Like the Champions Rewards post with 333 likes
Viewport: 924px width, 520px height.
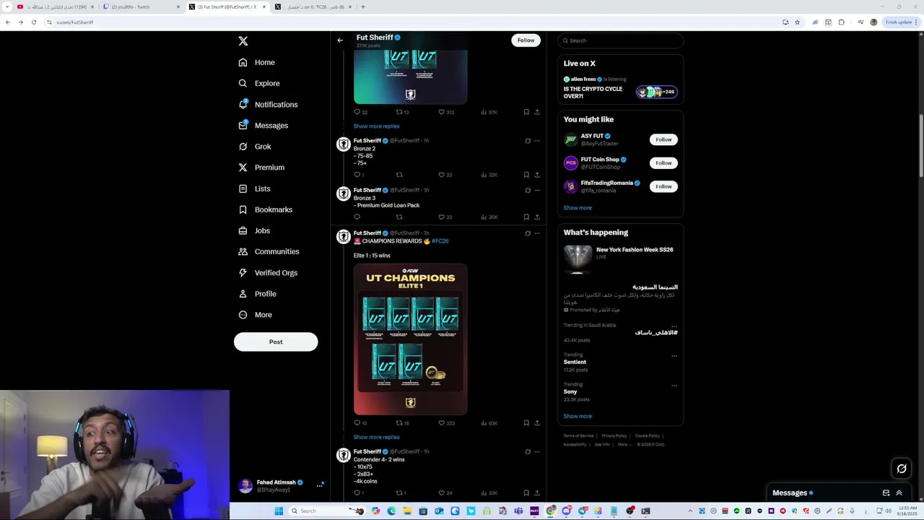(x=442, y=423)
